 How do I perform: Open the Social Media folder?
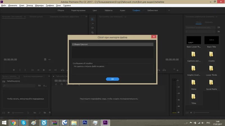click(x=211, y=82)
